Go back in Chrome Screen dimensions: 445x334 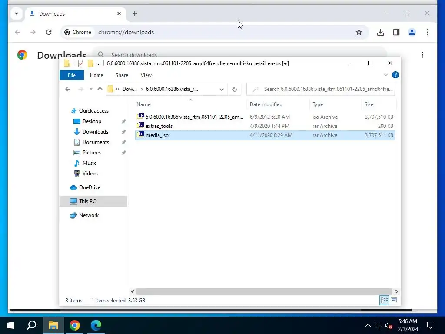17,32
